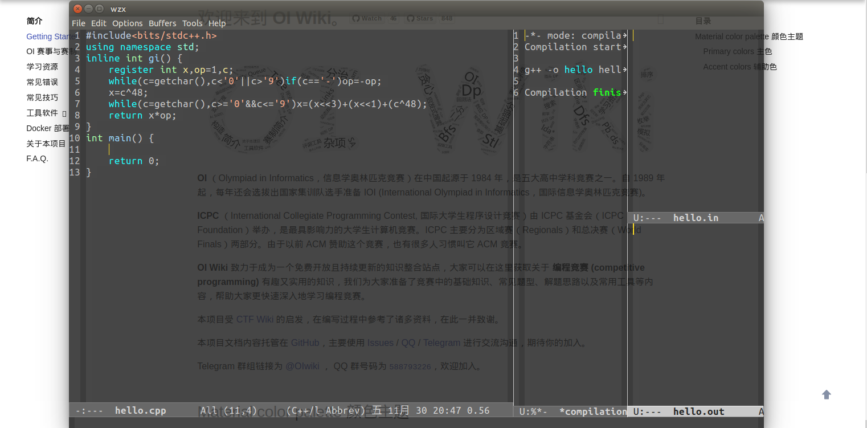The width and height of the screenshot is (867, 428).
Task: Open the Options menu
Action: [x=127, y=23]
